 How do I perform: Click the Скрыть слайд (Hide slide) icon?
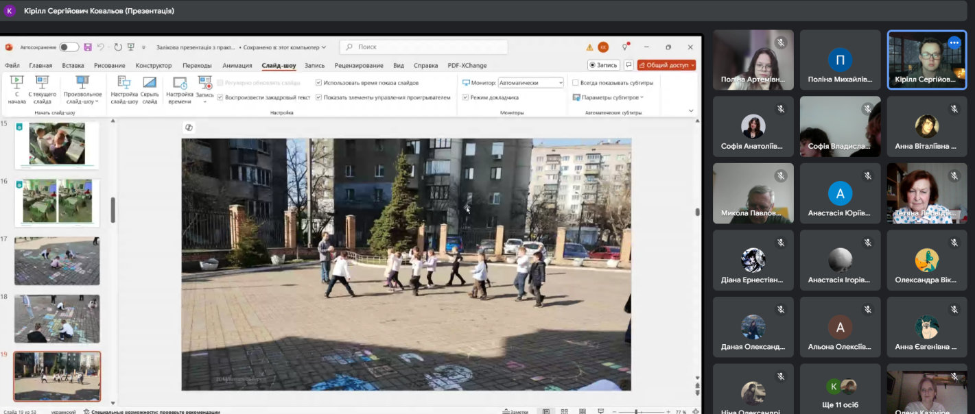(150, 89)
